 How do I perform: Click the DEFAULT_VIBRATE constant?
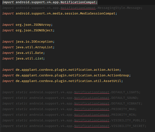tap(126, 103)
